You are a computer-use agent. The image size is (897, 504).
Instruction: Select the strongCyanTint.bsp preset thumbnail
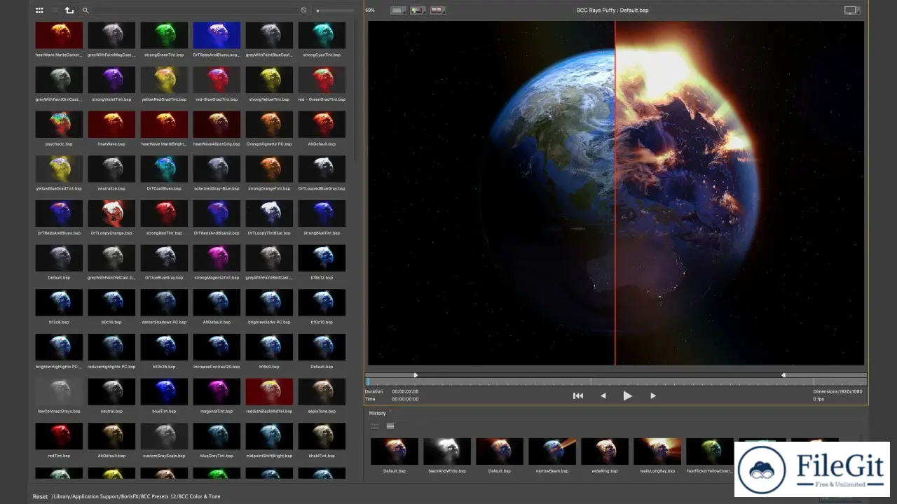[322, 36]
